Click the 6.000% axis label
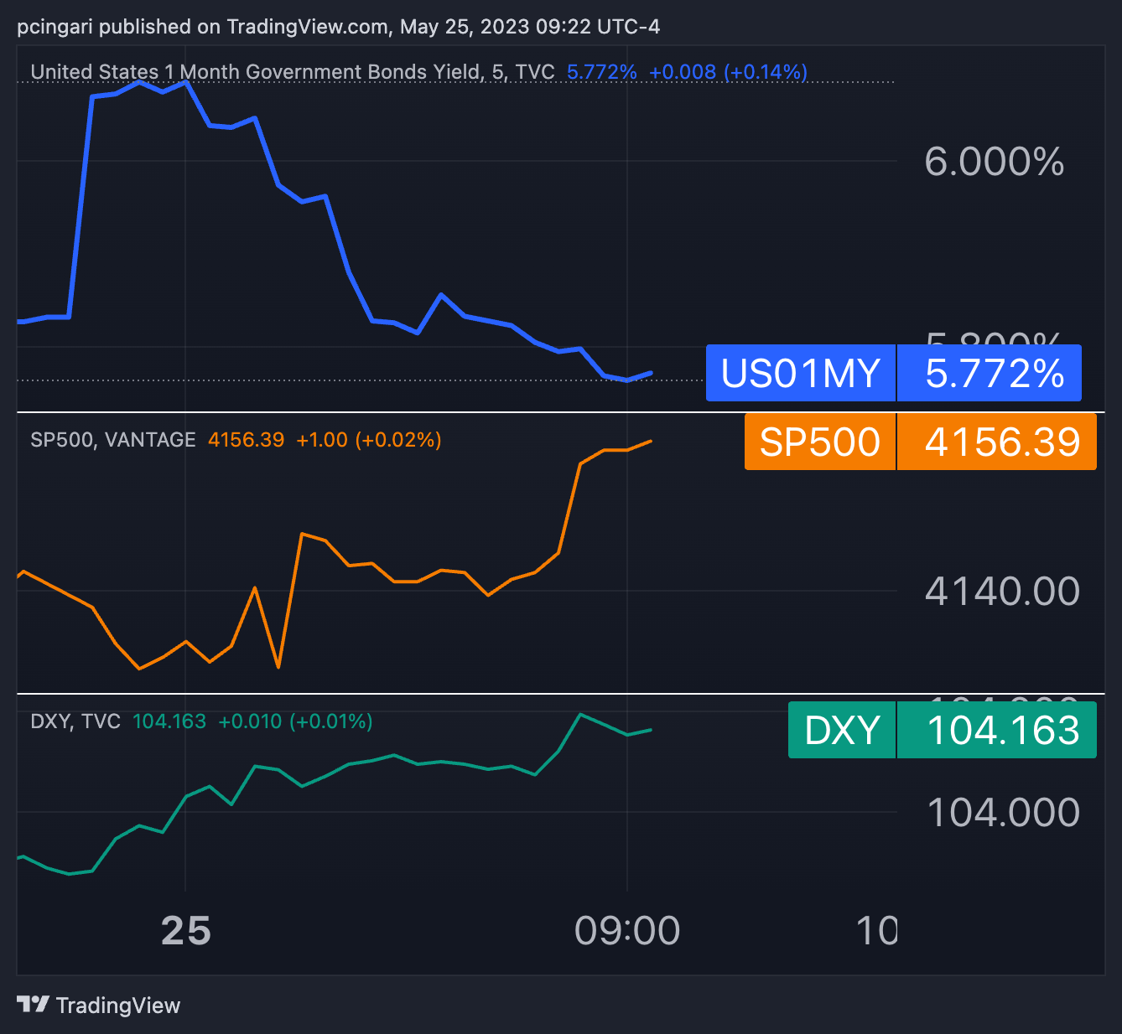 (x=995, y=161)
